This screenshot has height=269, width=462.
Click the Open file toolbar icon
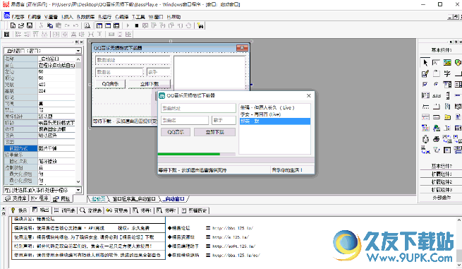21,25
